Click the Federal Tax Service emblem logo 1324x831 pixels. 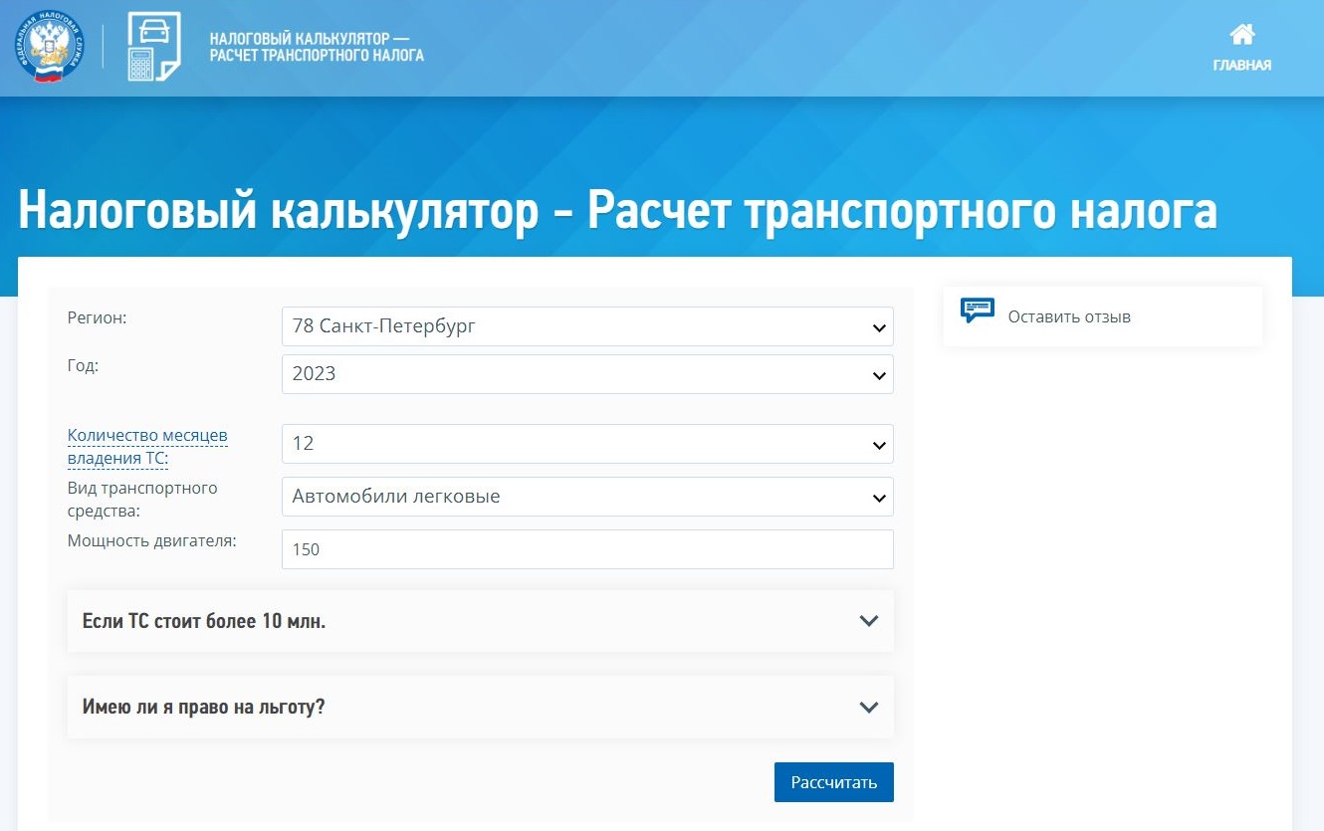point(50,47)
